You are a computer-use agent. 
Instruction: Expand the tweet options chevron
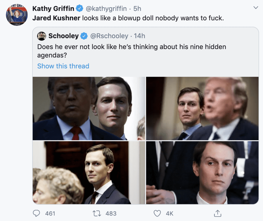click(x=256, y=8)
